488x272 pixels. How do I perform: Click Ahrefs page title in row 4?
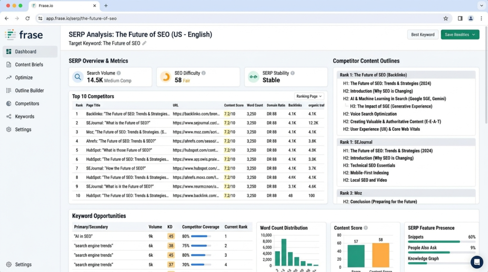[121, 141]
